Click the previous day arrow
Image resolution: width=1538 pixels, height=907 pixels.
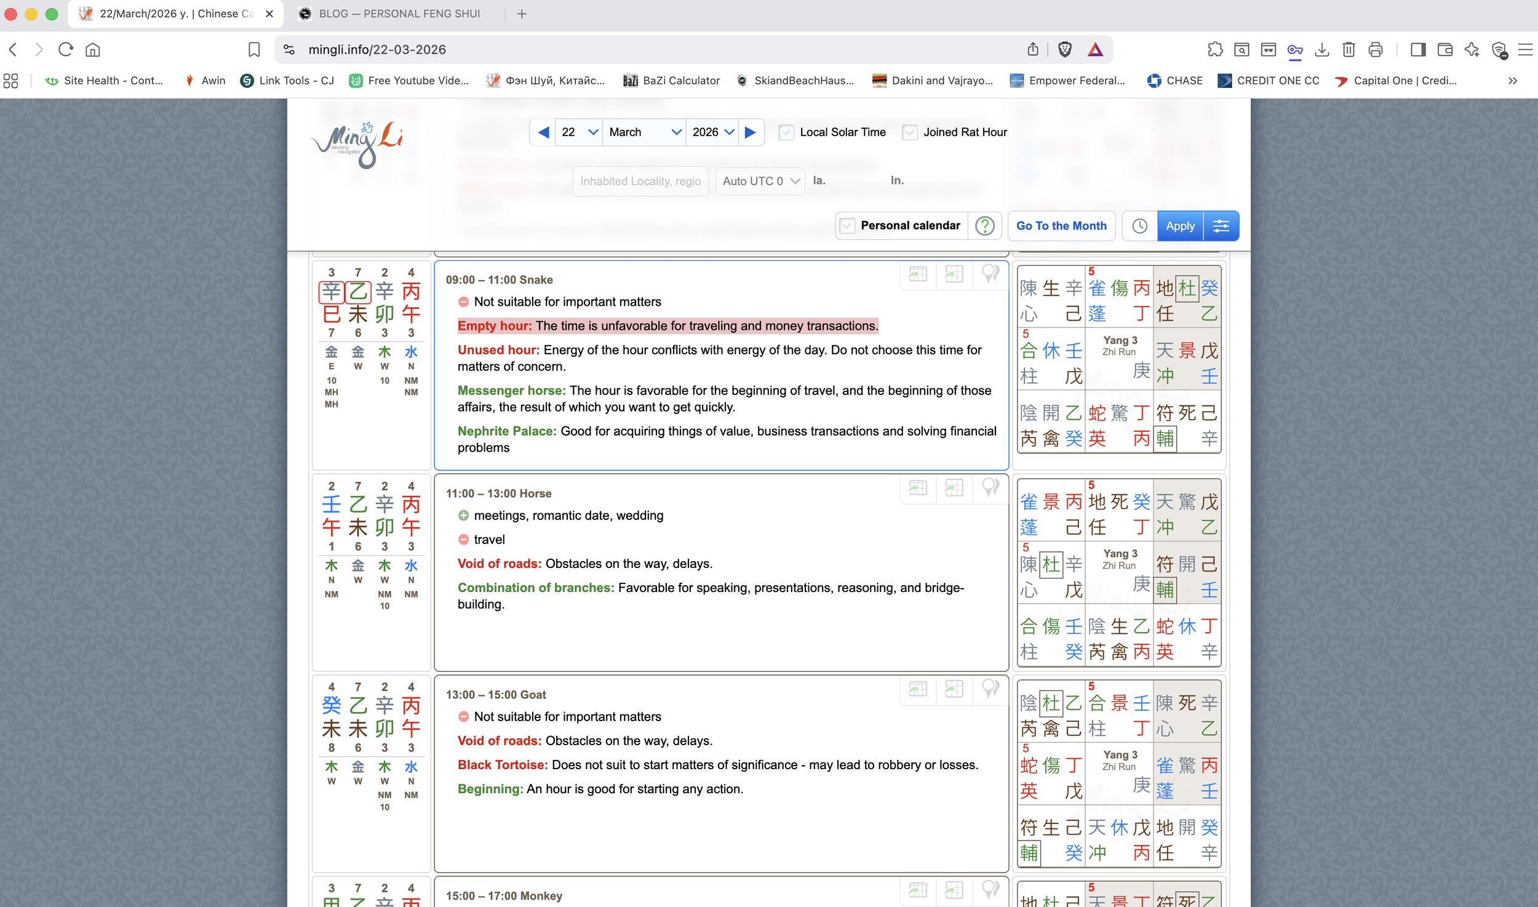pos(543,132)
